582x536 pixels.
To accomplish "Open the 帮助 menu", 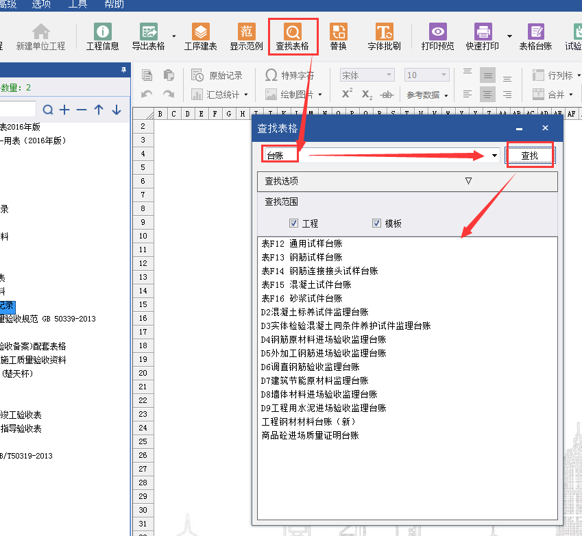I will coord(114,5).
